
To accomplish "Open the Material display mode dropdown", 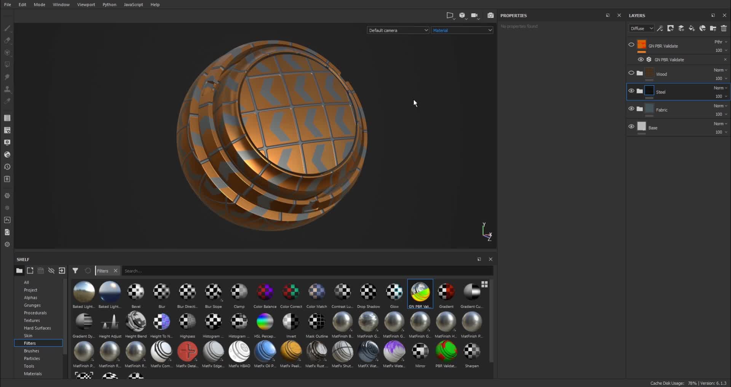I will click(x=462, y=30).
